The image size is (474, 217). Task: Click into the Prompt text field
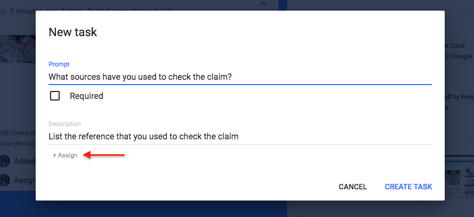click(240, 77)
